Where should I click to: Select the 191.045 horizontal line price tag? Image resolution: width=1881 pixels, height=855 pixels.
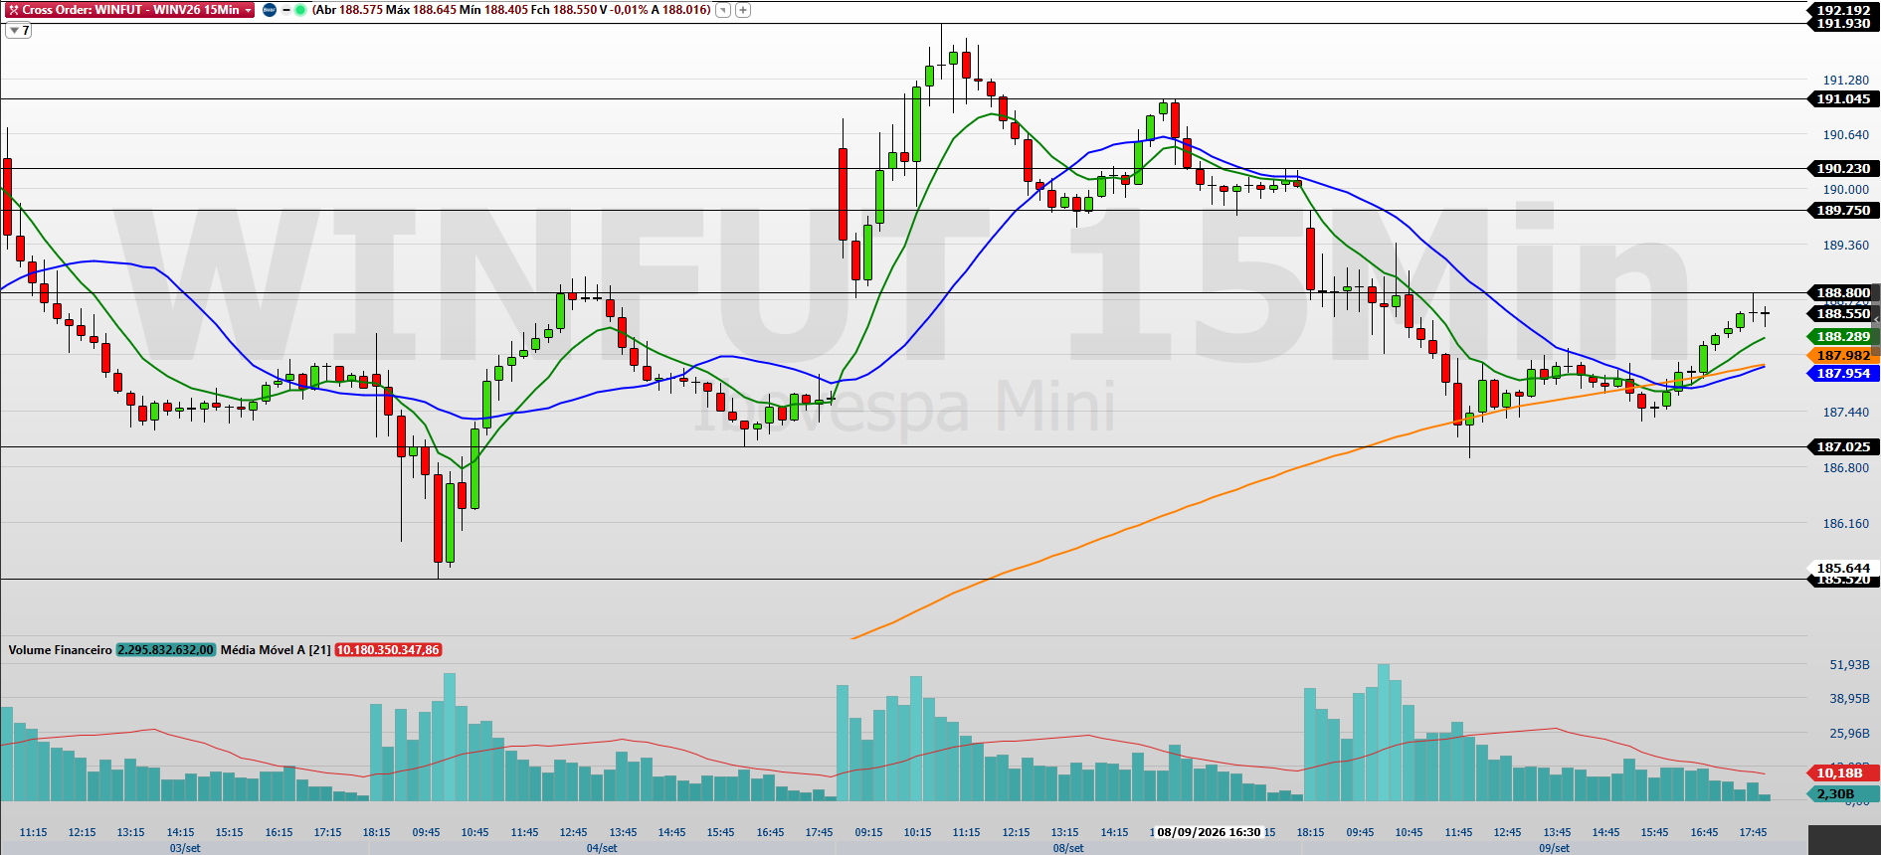coord(1842,99)
